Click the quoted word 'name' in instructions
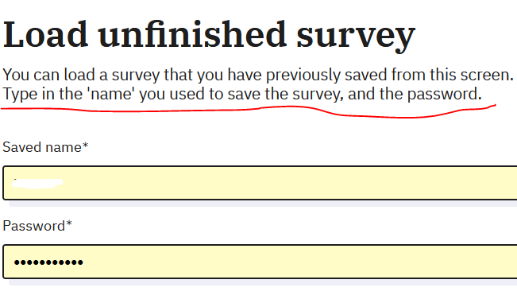Screen dimensions: 517x299 coord(111,94)
